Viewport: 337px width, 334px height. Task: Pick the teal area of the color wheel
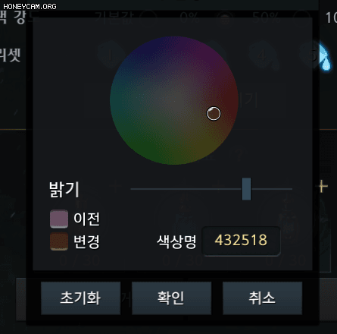(x=121, y=101)
